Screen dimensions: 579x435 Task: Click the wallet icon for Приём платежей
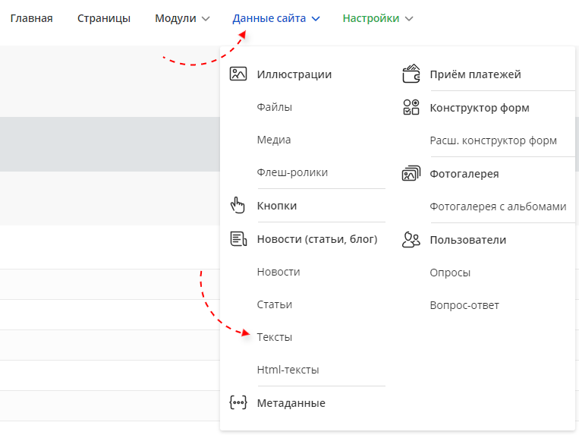[411, 74]
